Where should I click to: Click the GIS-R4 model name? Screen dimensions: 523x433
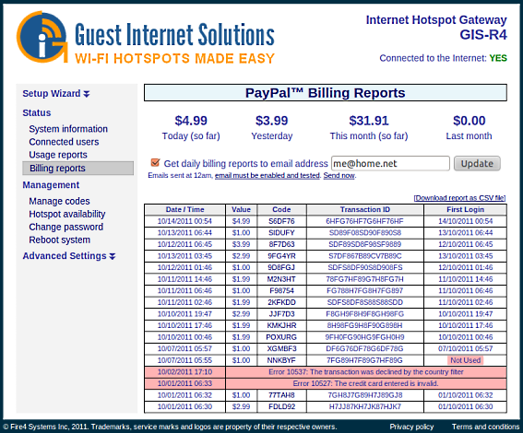483,35
